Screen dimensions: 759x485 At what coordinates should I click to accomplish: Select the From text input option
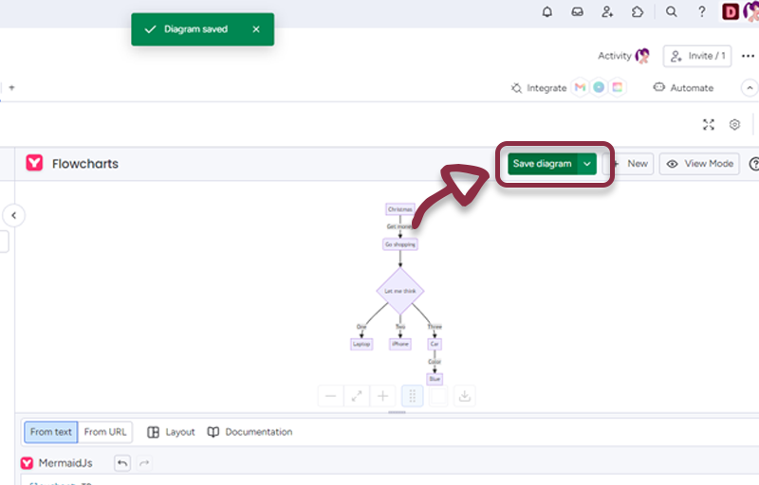click(51, 432)
